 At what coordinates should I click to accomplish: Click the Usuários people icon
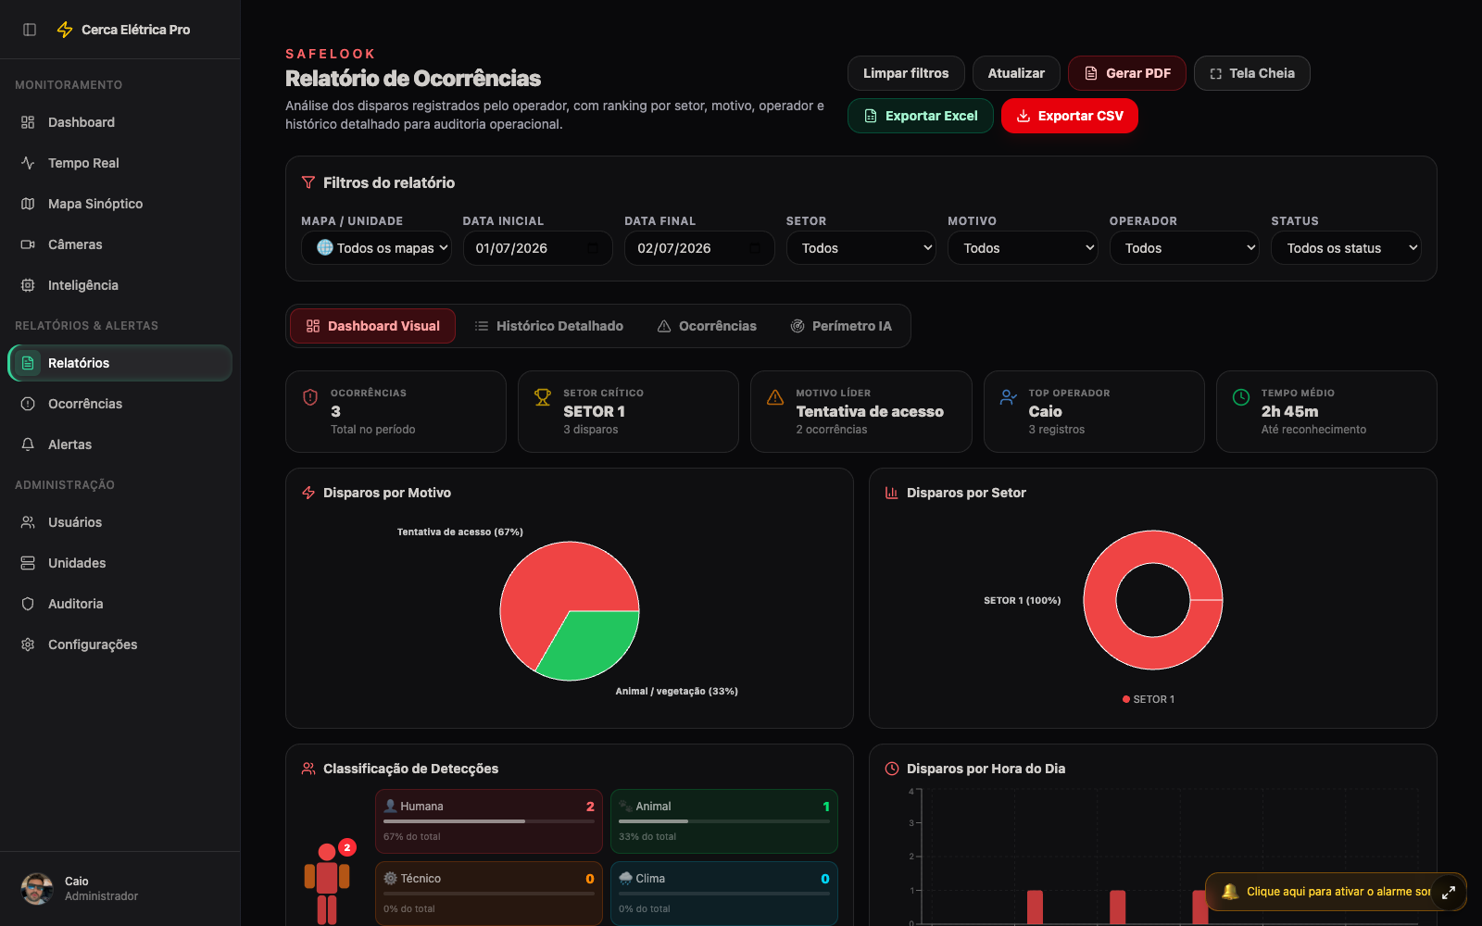coord(28,522)
